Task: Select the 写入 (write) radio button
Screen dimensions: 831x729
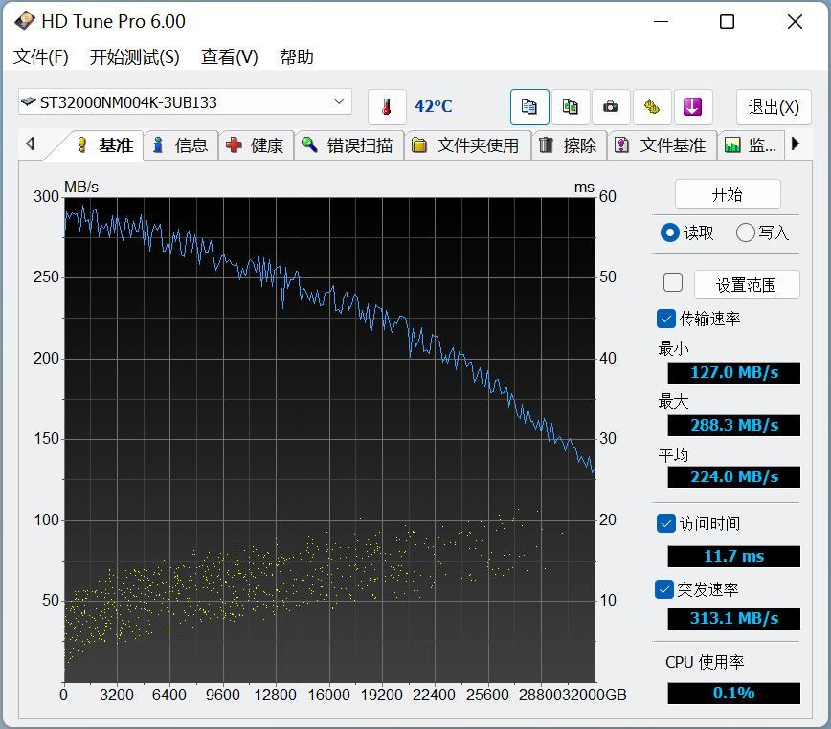Action: point(745,232)
